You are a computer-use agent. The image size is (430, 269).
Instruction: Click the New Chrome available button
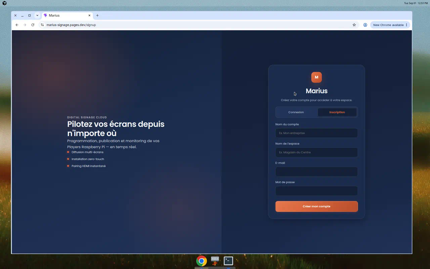[388, 25]
